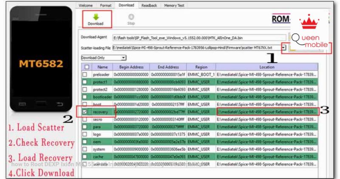
Task: Click the Location column header
Action: 267,67
